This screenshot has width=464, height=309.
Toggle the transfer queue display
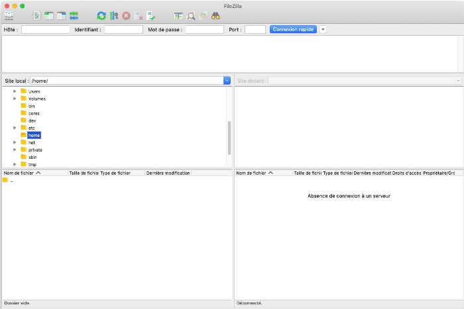tap(74, 16)
